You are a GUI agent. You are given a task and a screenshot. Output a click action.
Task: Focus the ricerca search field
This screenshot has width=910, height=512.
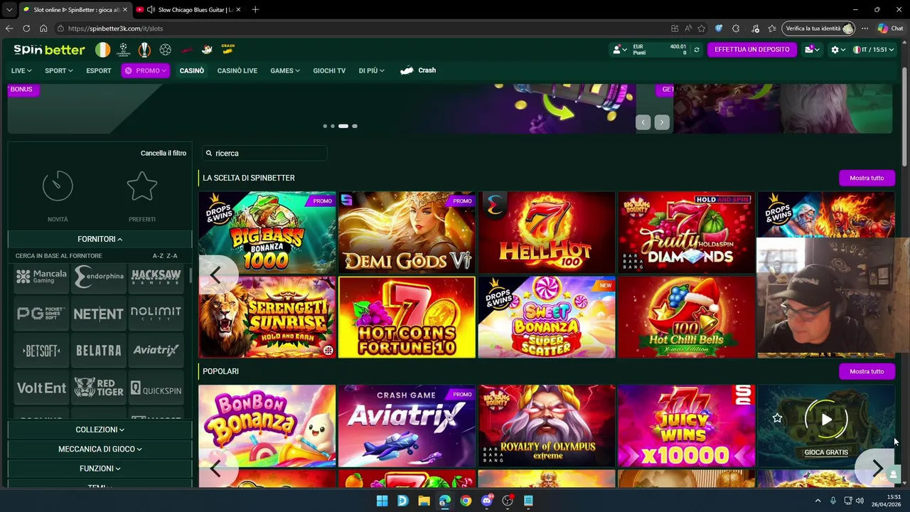pos(264,153)
